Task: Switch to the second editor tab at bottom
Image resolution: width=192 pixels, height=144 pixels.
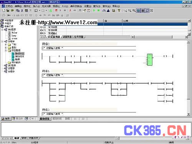Action: click(57, 119)
